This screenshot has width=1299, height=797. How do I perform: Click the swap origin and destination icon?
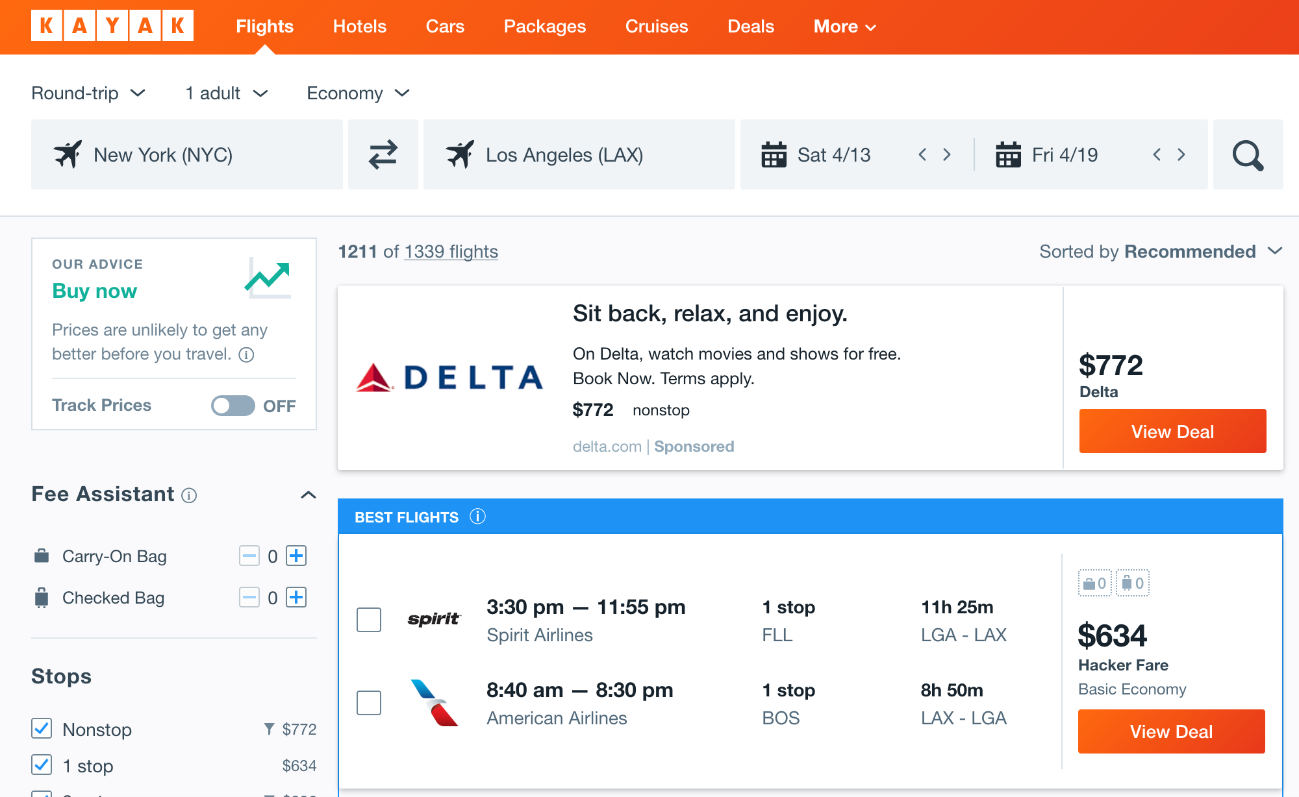(x=383, y=154)
